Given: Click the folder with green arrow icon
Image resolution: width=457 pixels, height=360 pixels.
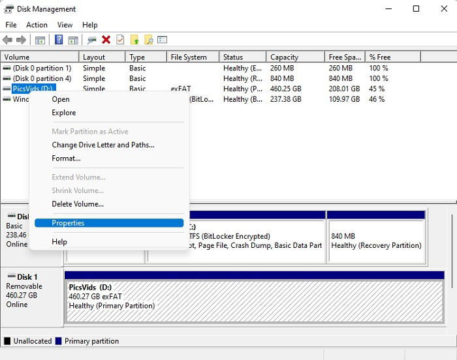Looking at the screenshot, I should click(x=134, y=40).
